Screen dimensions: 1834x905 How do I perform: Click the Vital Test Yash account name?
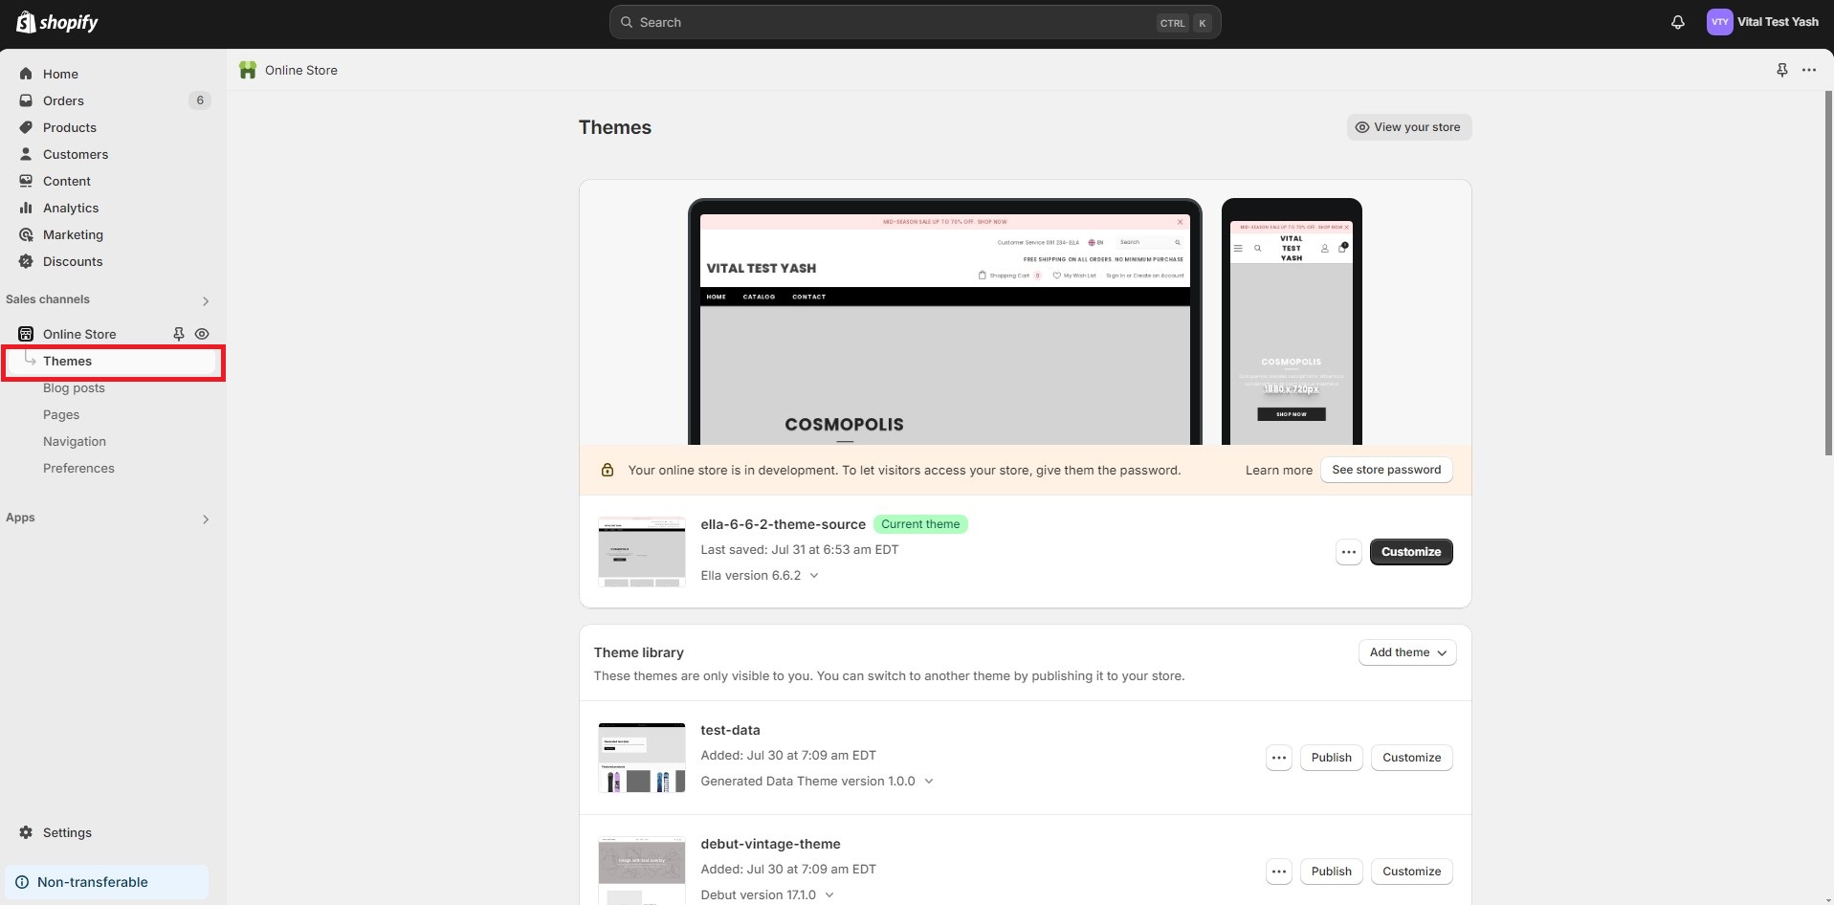click(1778, 22)
